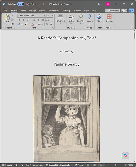Customize Quick Access Toolbar dropdown
The width and height of the screenshot is (136, 167).
(44, 4)
